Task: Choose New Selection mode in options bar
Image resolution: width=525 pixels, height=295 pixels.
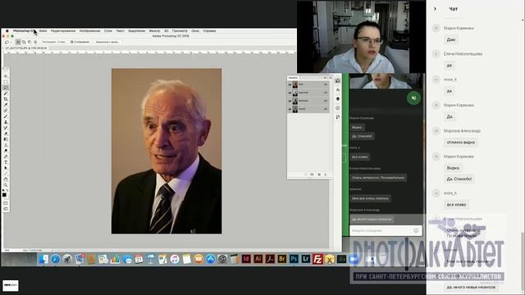Action: (18, 42)
